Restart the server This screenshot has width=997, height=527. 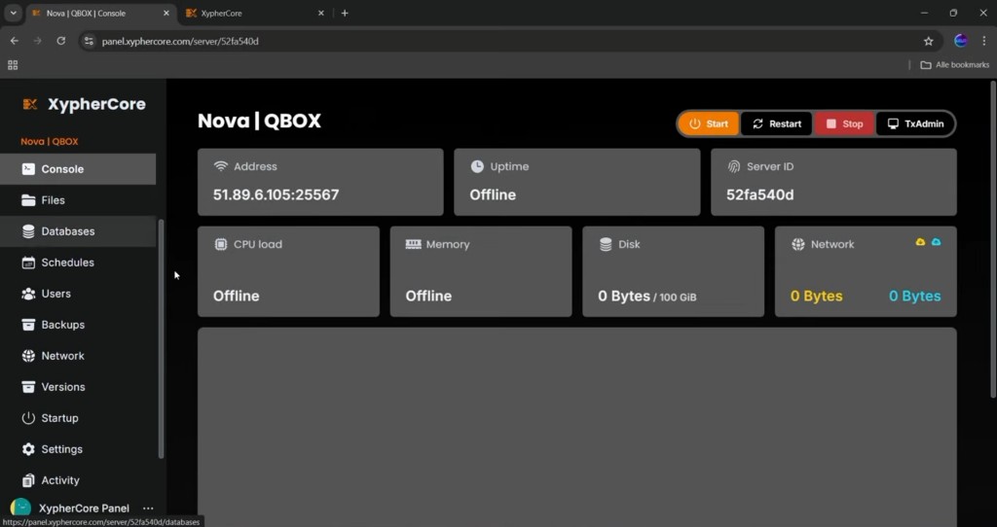click(x=776, y=123)
